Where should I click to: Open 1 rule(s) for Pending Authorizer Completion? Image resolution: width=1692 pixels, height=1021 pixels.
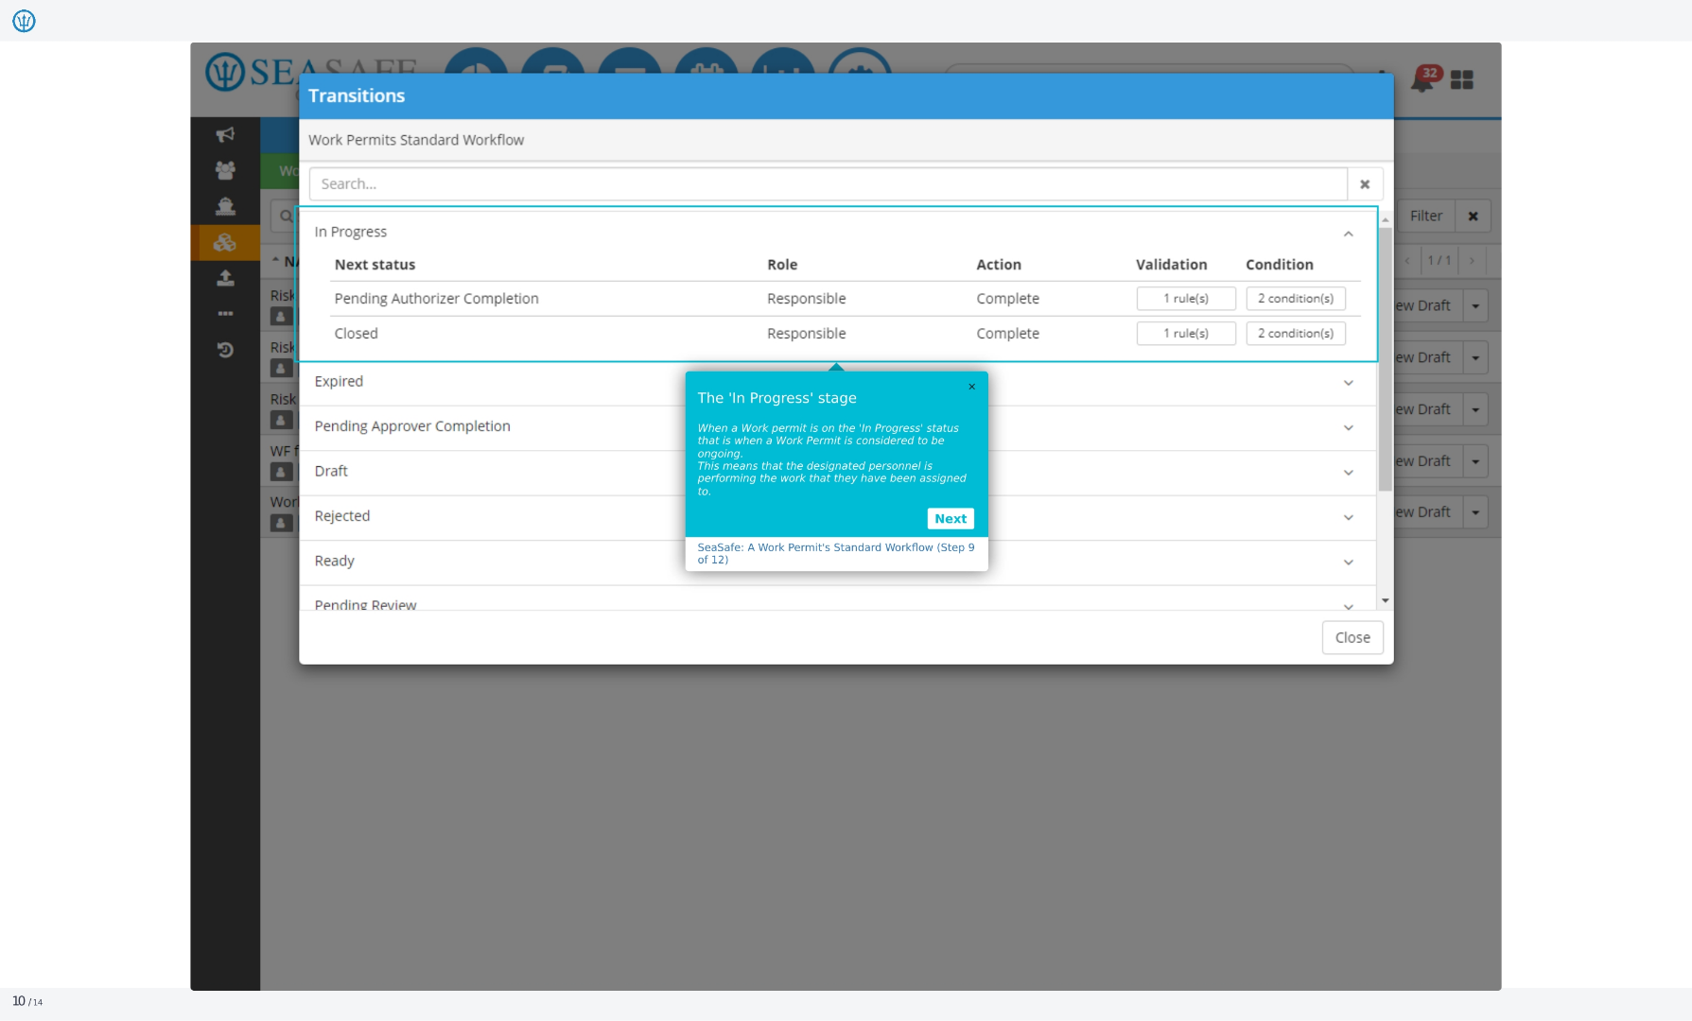coord(1186,299)
